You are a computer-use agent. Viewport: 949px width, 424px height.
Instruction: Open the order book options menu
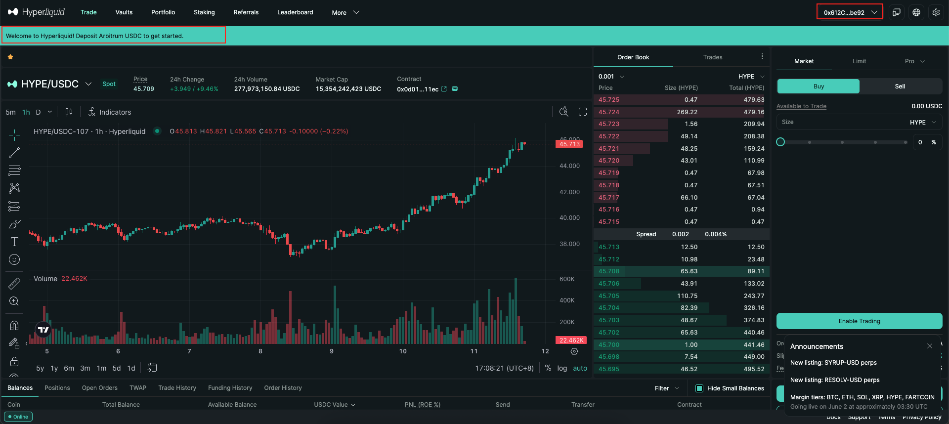pyautogui.click(x=762, y=57)
